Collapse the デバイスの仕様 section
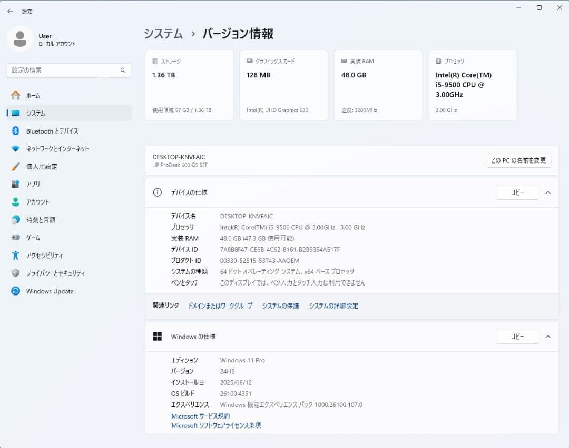 point(548,192)
